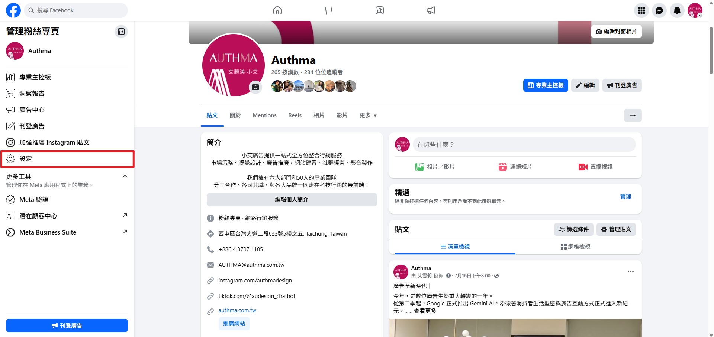Screen dimensions: 714x337
Task: Click the AUTHMA@authma.com.tw email text
Action: [x=251, y=265]
